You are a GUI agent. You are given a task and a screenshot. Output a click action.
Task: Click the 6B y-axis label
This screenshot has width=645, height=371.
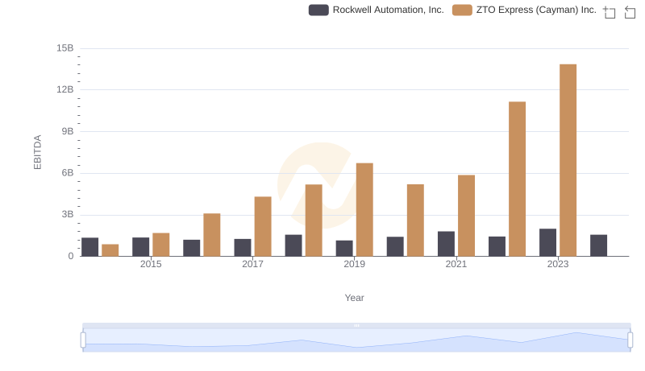pos(68,173)
